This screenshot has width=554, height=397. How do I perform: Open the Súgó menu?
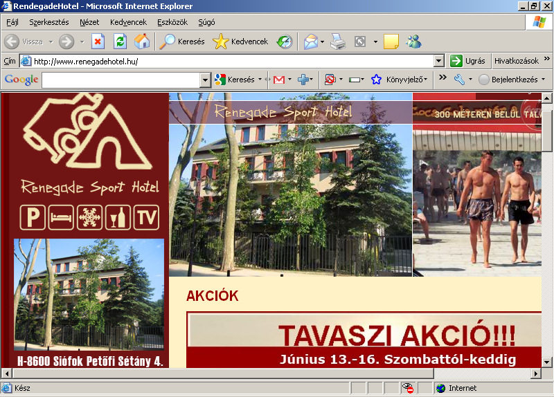(206, 22)
